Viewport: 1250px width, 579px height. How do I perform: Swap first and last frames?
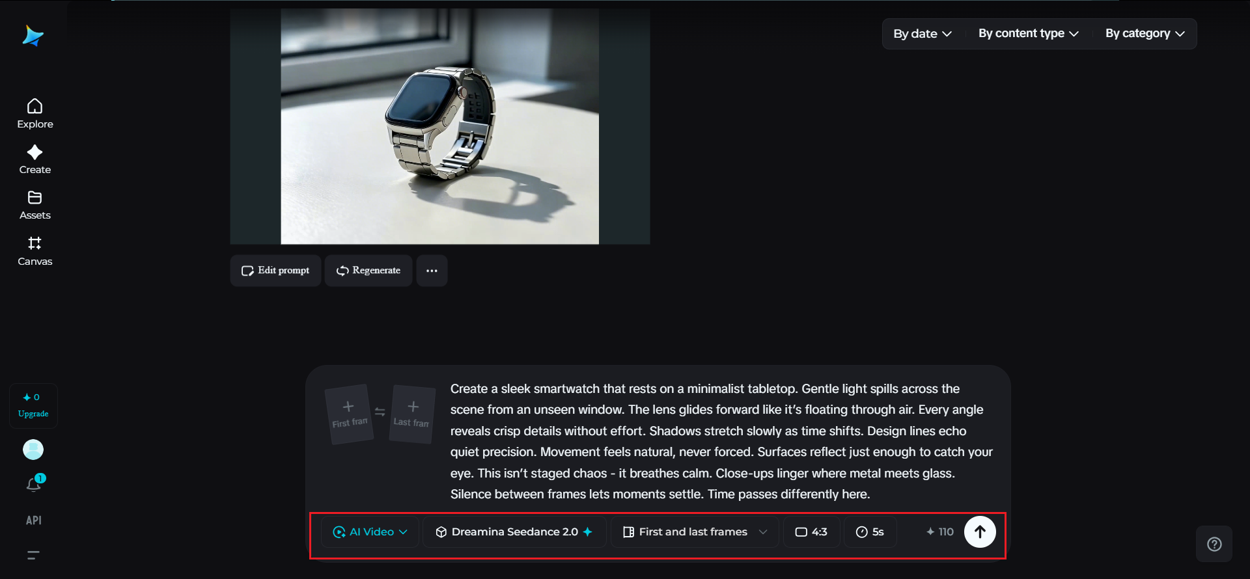click(380, 412)
